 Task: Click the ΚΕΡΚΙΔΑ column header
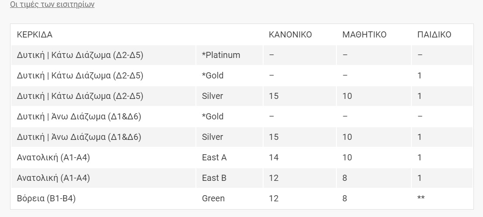pyautogui.click(x=34, y=35)
